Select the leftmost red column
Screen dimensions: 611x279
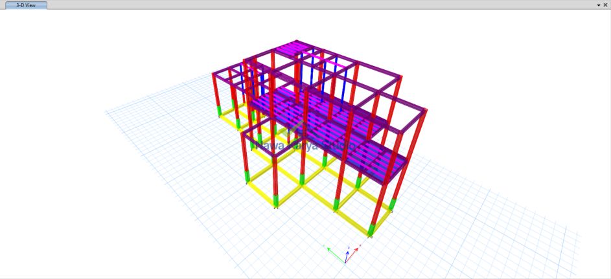pos(215,89)
